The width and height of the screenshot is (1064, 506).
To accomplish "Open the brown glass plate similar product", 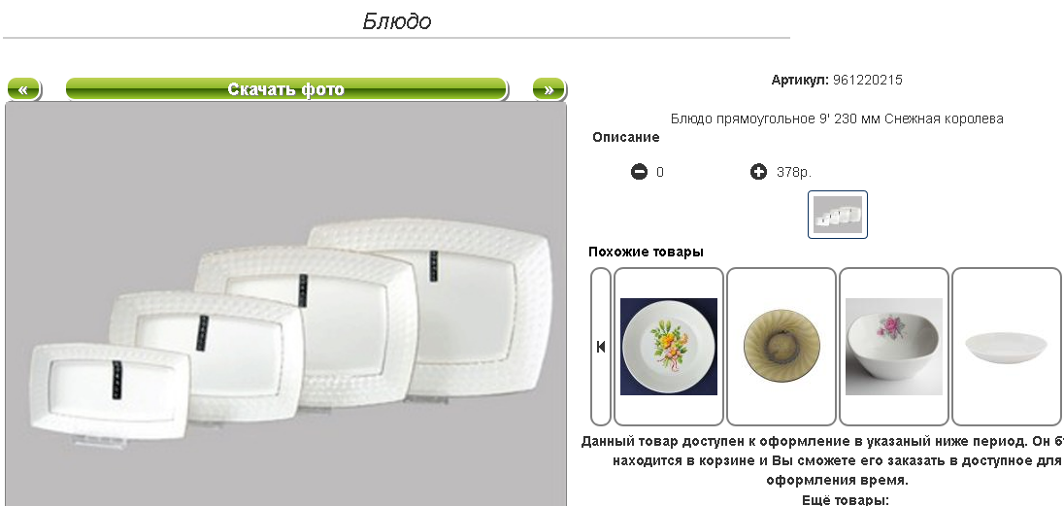I will coord(781,347).
